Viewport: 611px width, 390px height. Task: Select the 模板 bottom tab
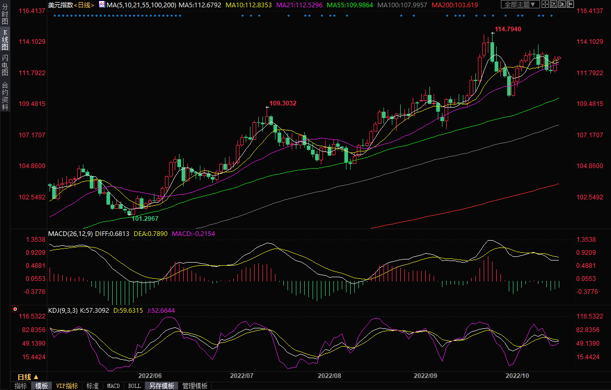tap(42, 386)
